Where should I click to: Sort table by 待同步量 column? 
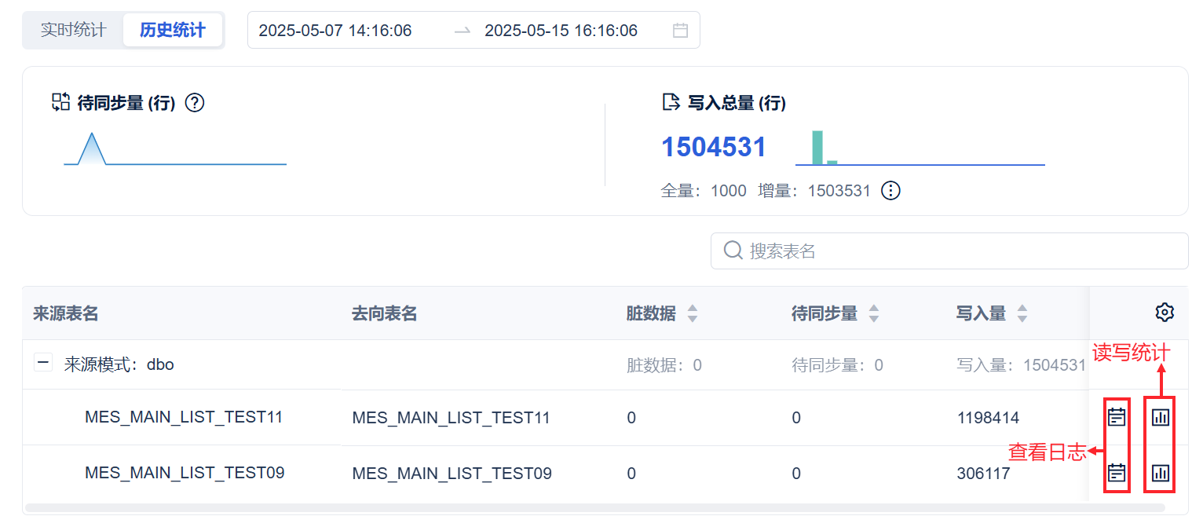873,313
